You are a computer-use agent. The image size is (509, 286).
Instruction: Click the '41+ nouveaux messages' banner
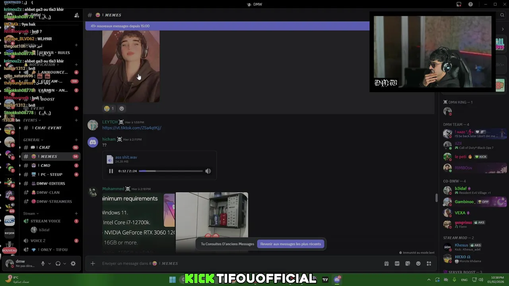point(227,26)
